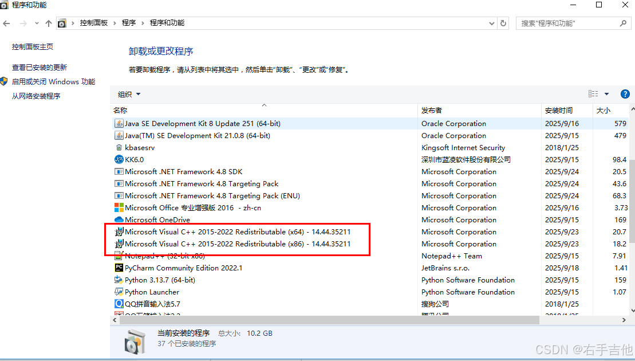Select Microsoft .NET Framework 4.8 Targeting Pack row

tap(370, 184)
